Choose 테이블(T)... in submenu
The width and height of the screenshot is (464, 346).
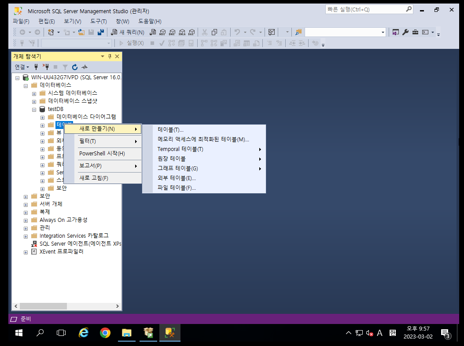(x=204, y=129)
